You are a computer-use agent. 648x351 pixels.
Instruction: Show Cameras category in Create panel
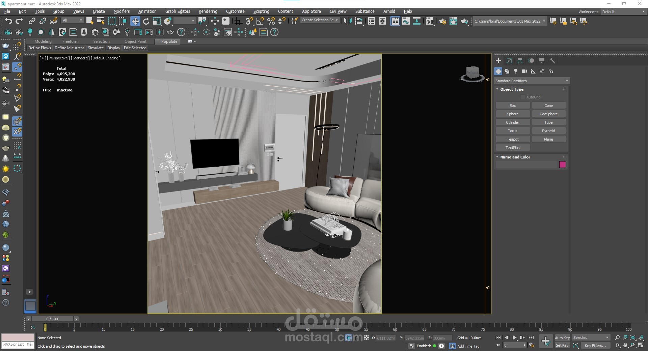click(x=524, y=71)
